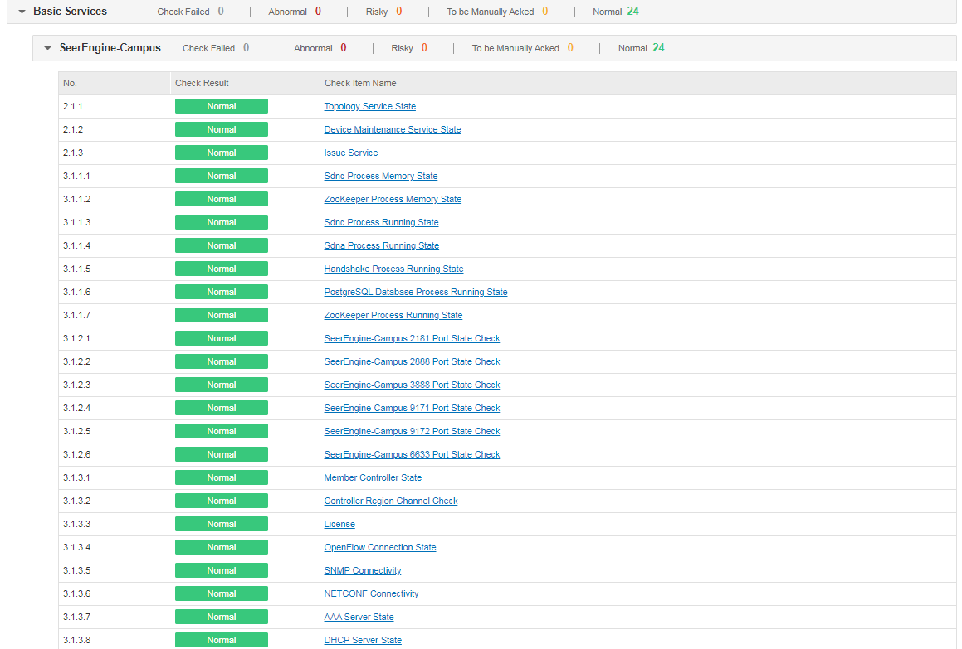The image size is (962, 649).
Task: Open SeerEngine-Campus 9172 Port State Check
Action: tap(413, 432)
